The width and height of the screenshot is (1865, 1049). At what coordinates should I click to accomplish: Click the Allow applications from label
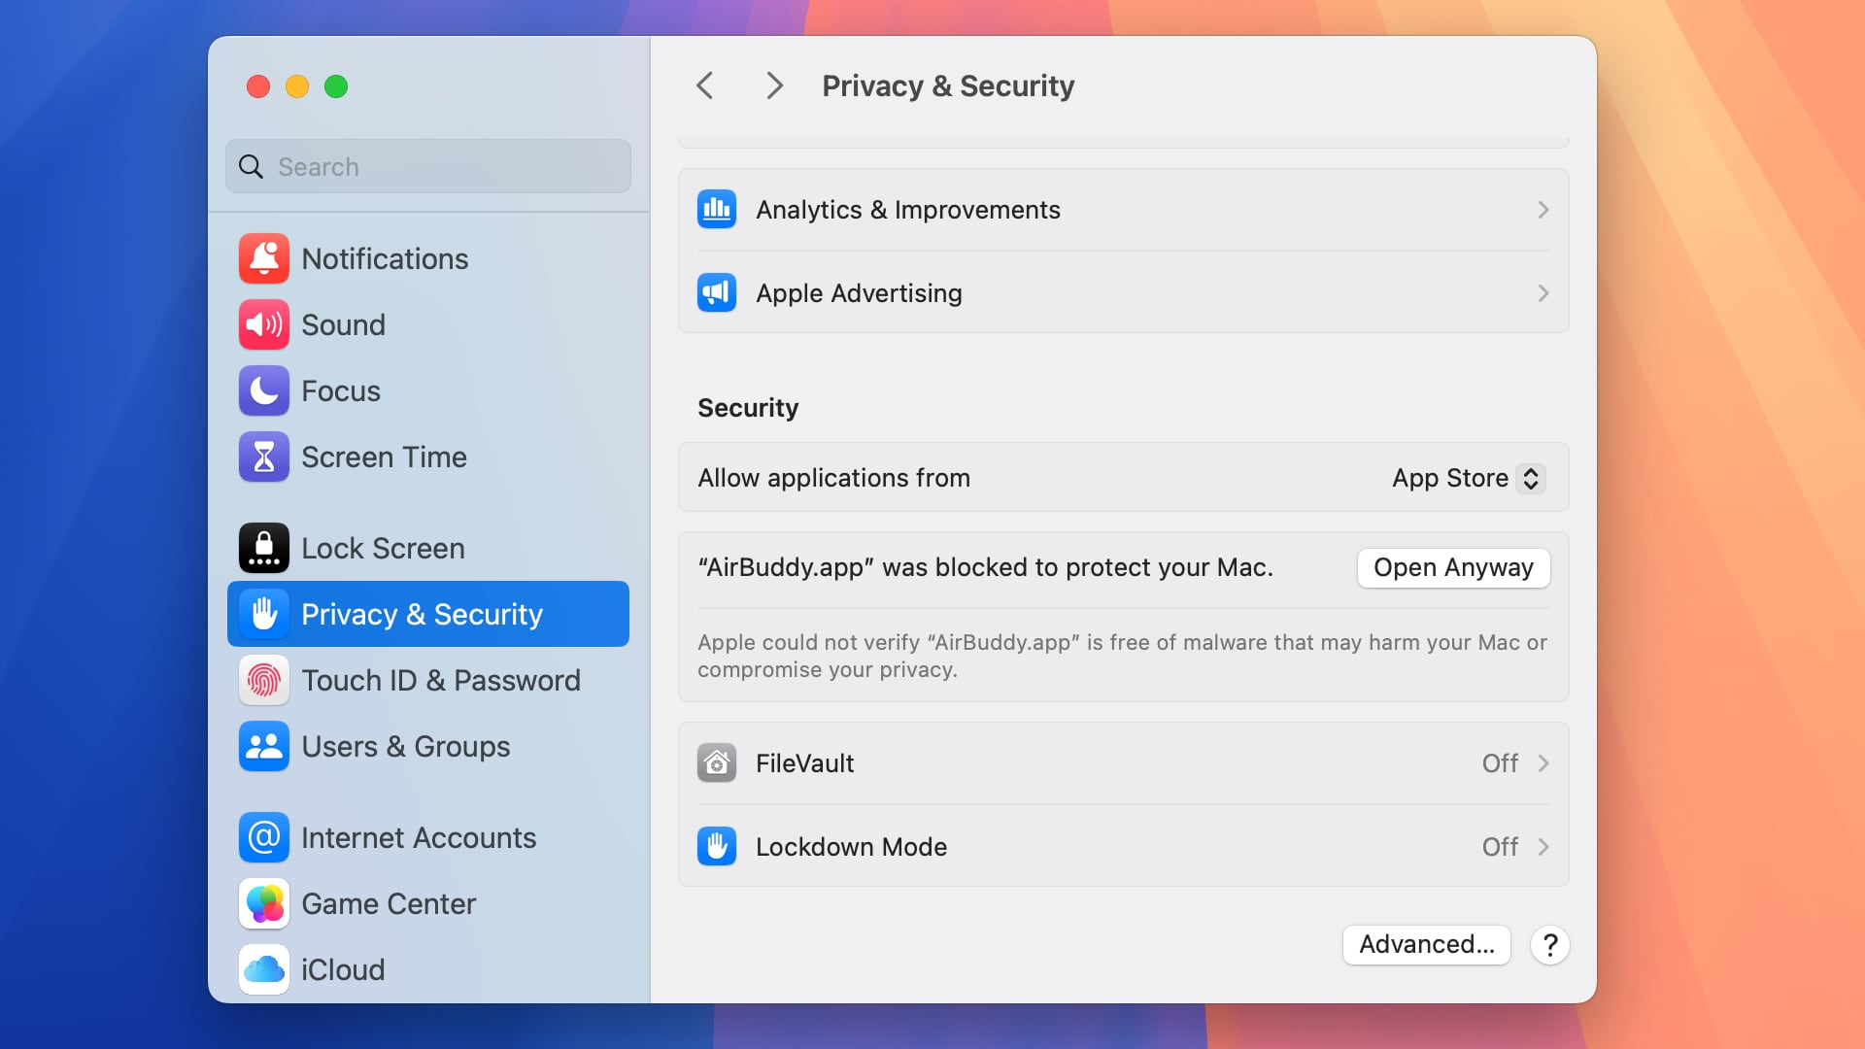pos(833,478)
